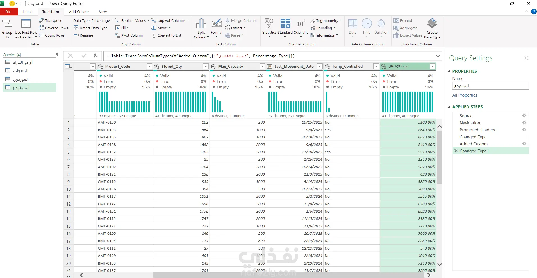Image resolution: width=537 pixels, height=278 pixels.
Task: Switch to the View tab
Action: (x=103, y=12)
